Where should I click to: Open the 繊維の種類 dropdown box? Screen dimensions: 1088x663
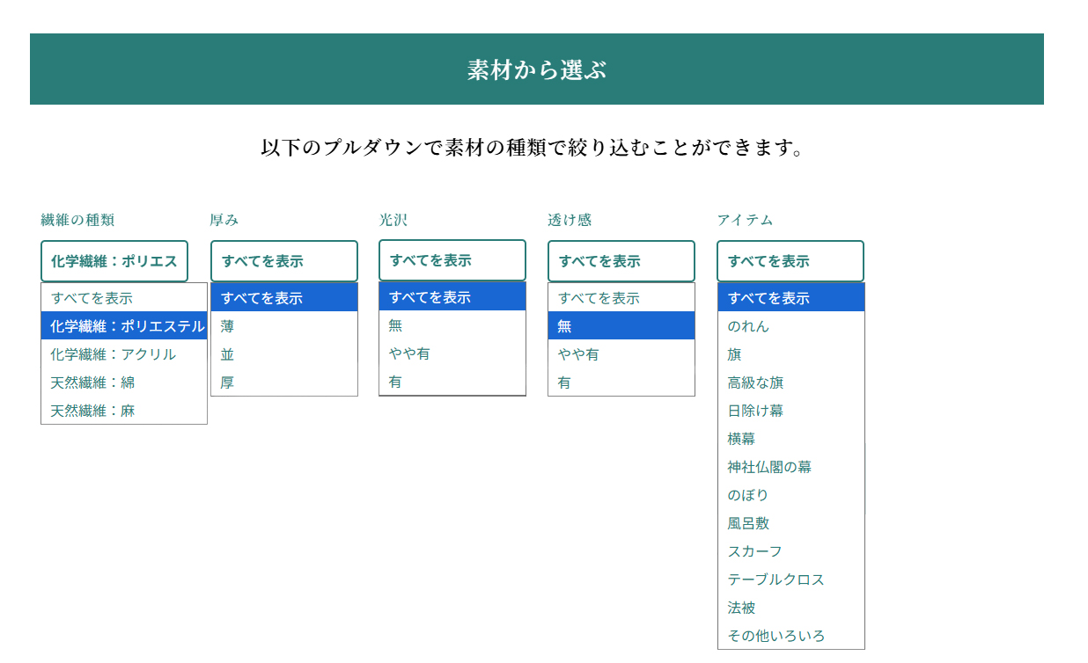[x=114, y=261]
